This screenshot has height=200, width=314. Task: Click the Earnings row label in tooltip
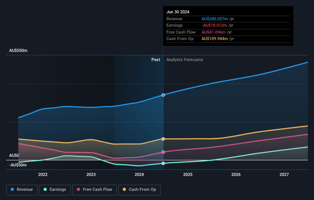pyautogui.click(x=175, y=25)
